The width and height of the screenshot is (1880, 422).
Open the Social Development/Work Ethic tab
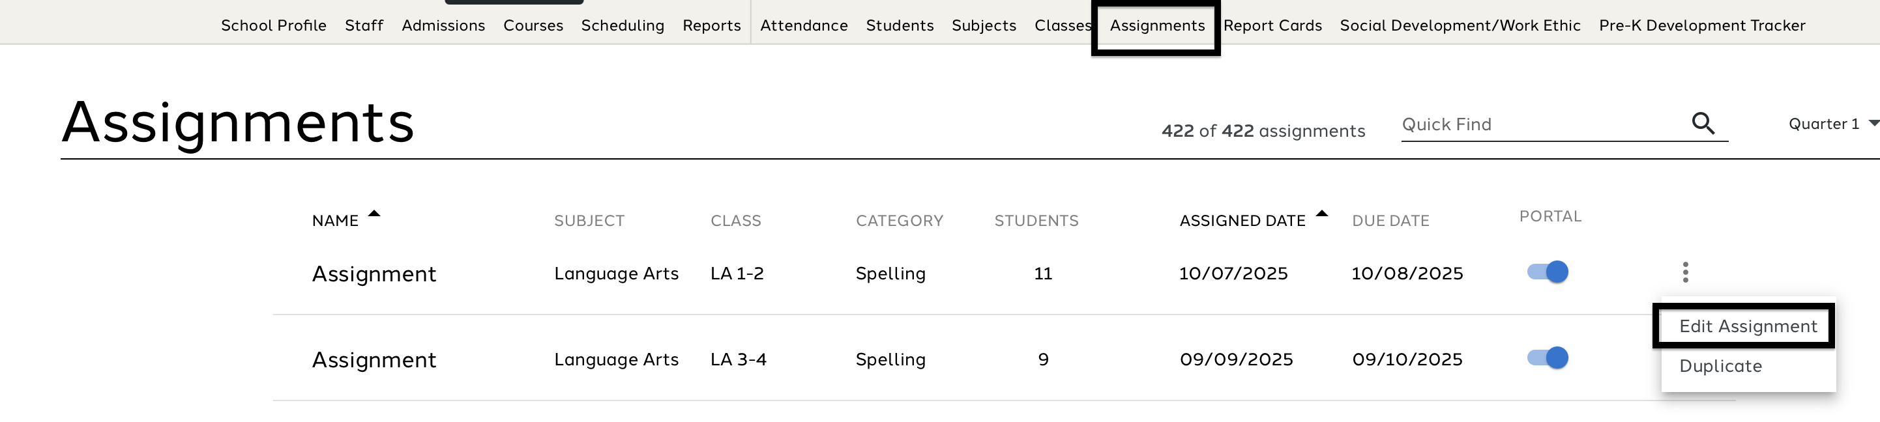(1460, 25)
